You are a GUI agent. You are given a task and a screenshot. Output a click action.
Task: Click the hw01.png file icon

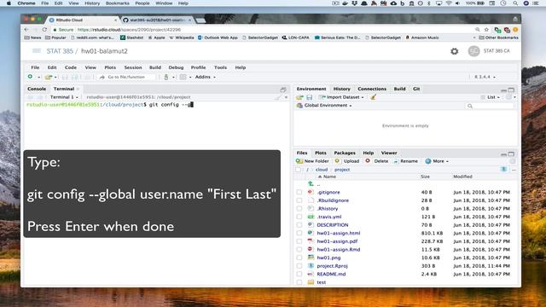pos(311,258)
